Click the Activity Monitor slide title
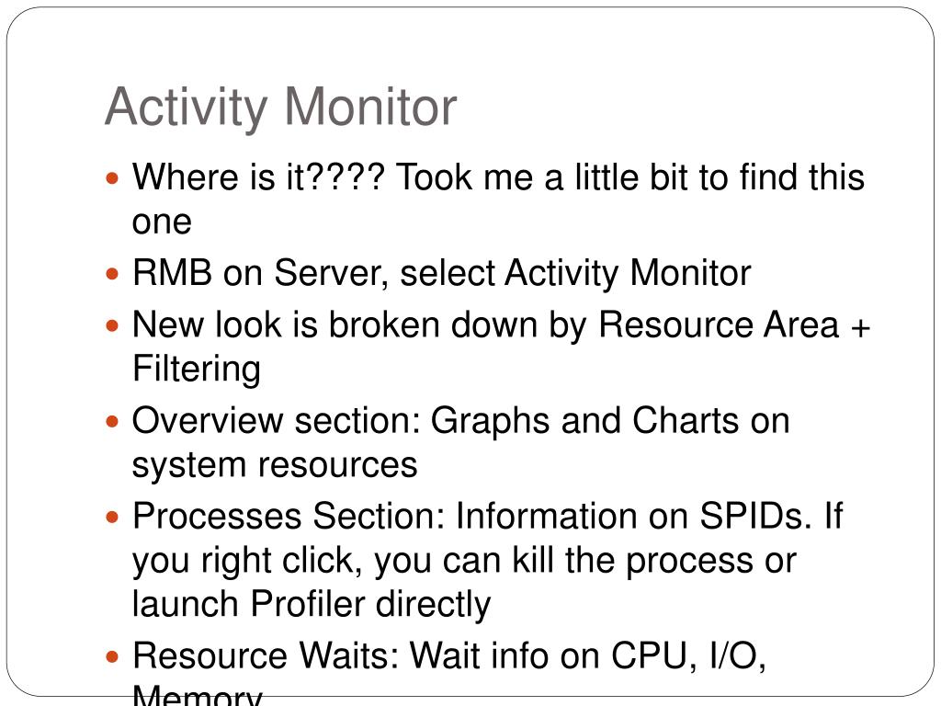 click(x=281, y=107)
